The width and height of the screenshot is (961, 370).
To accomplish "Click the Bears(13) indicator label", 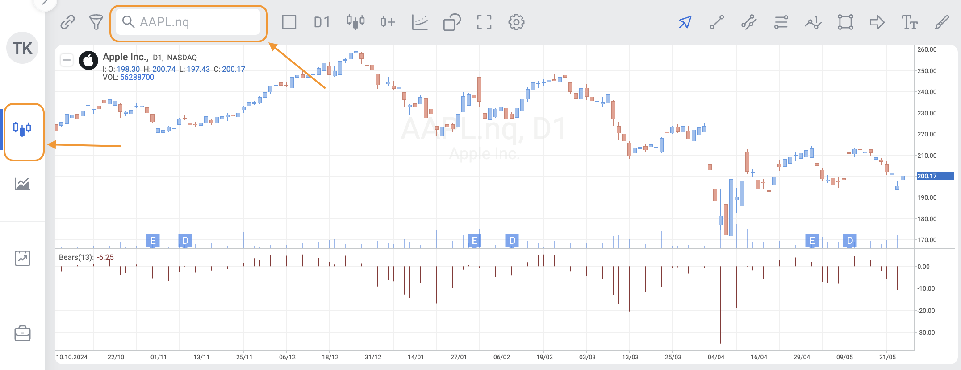I will pos(76,257).
